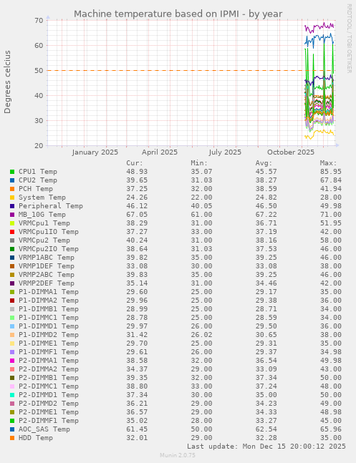Click System Temp minimum value 22.00
This screenshot has width=356, height=463.
tap(201, 198)
